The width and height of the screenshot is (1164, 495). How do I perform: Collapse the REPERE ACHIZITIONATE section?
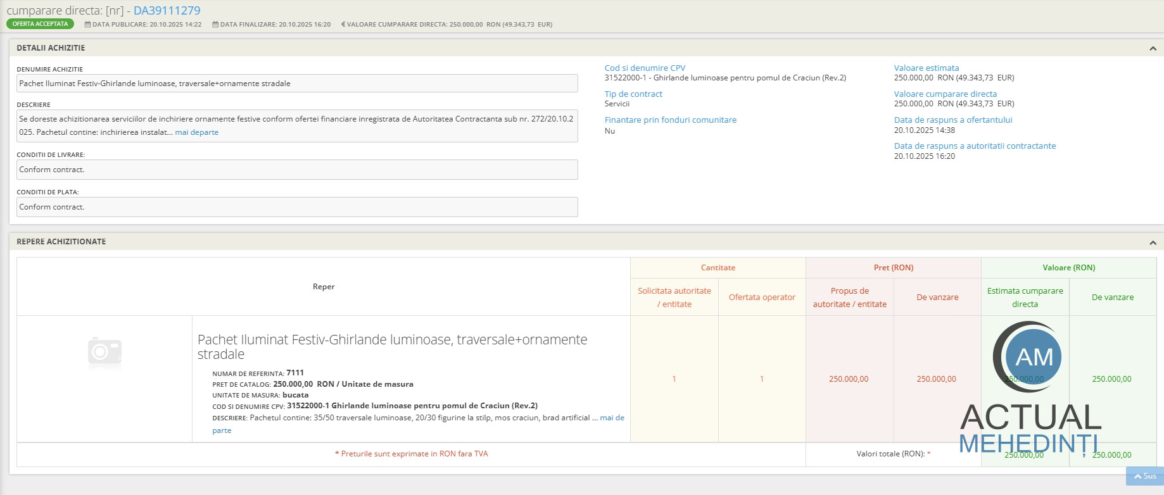pos(1153,242)
